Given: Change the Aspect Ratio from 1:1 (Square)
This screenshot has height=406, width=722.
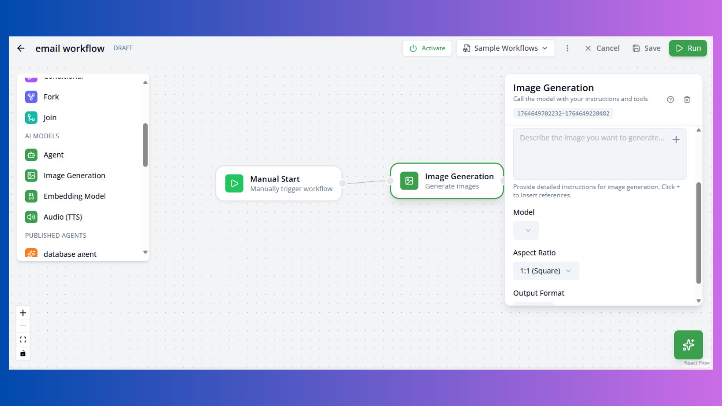Looking at the screenshot, I should [x=546, y=271].
